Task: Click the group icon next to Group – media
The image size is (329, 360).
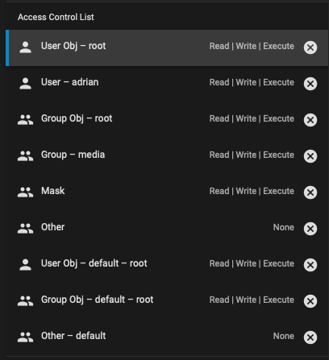Action: coord(26,156)
